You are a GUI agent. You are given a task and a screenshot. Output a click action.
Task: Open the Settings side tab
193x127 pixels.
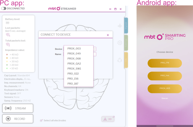(126, 43)
